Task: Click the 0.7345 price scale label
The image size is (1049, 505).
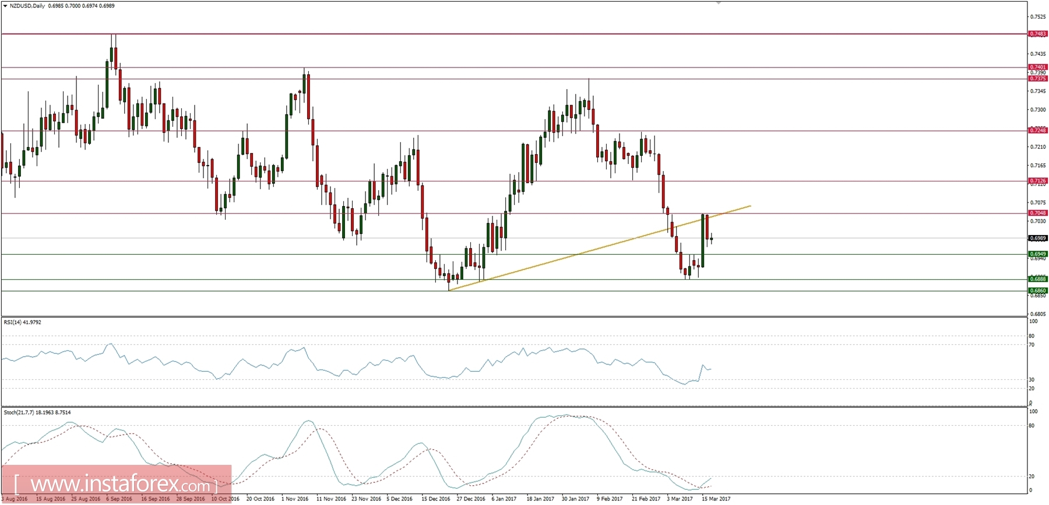Action: pyautogui.click(x=1038, y=91)
